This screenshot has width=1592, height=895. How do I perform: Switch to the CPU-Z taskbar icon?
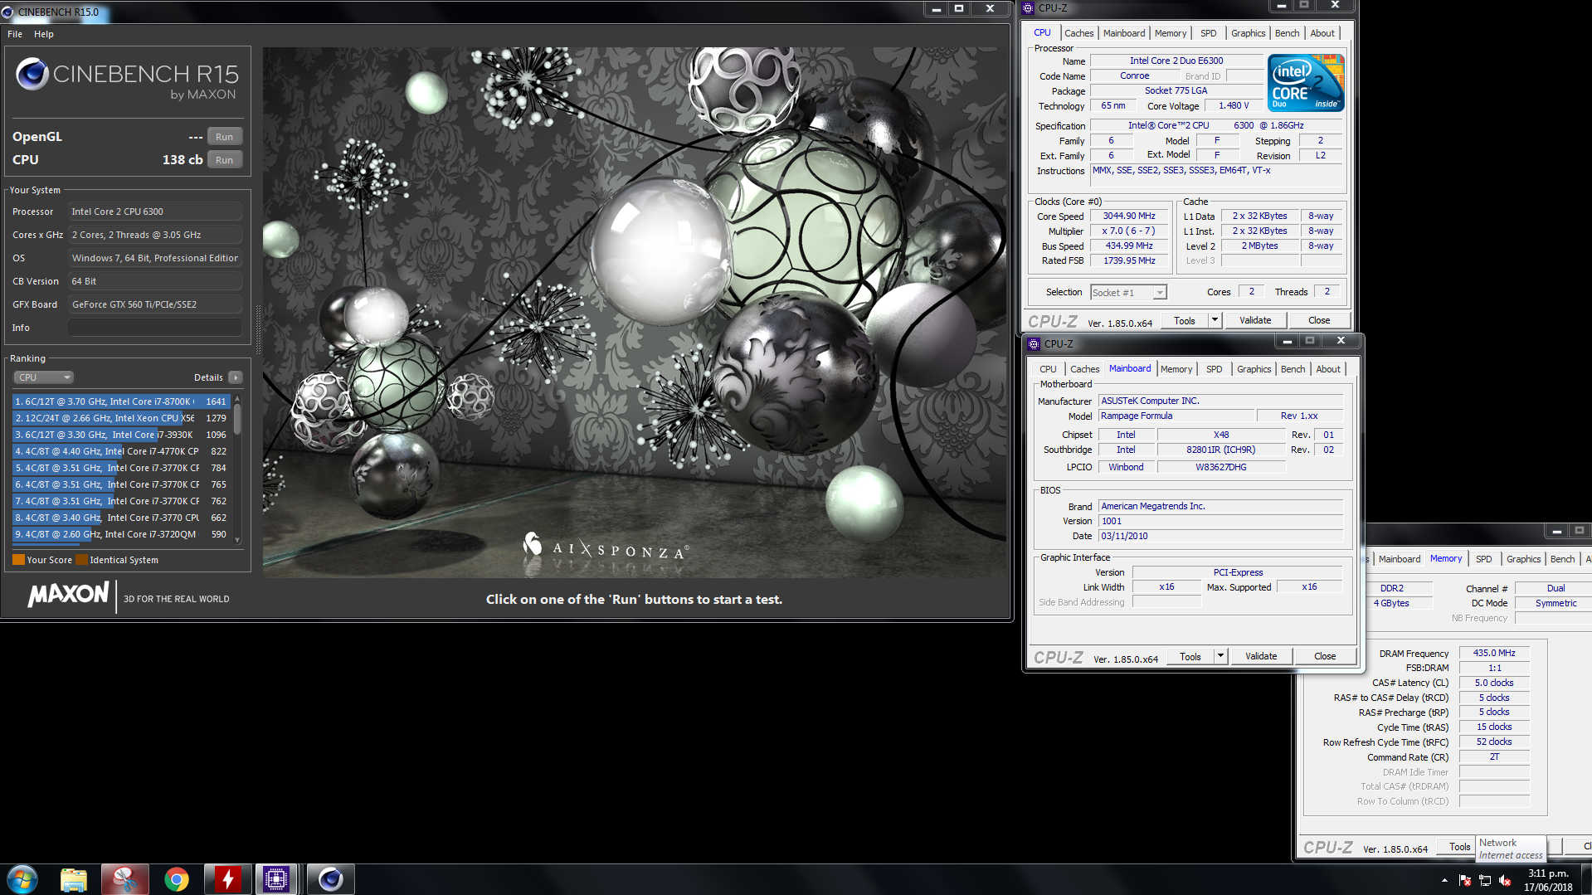(x=276, y=879)
